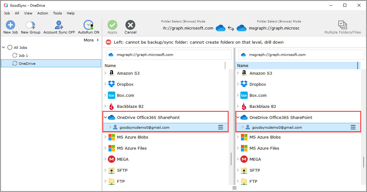Select MEGA icon in left pane
This screenshot has width=367, height=192.
tap(112, 159)
